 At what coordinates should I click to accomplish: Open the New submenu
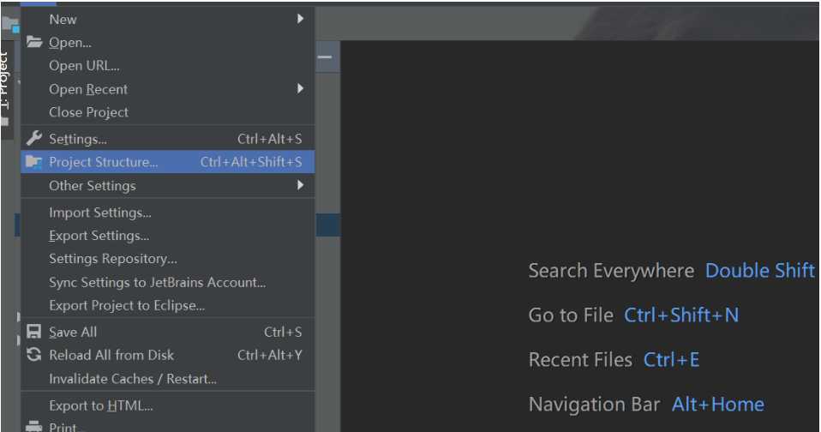point(168,20)
